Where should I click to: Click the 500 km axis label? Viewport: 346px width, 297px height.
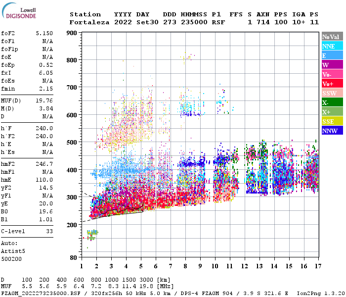click(x=72, y=142)
